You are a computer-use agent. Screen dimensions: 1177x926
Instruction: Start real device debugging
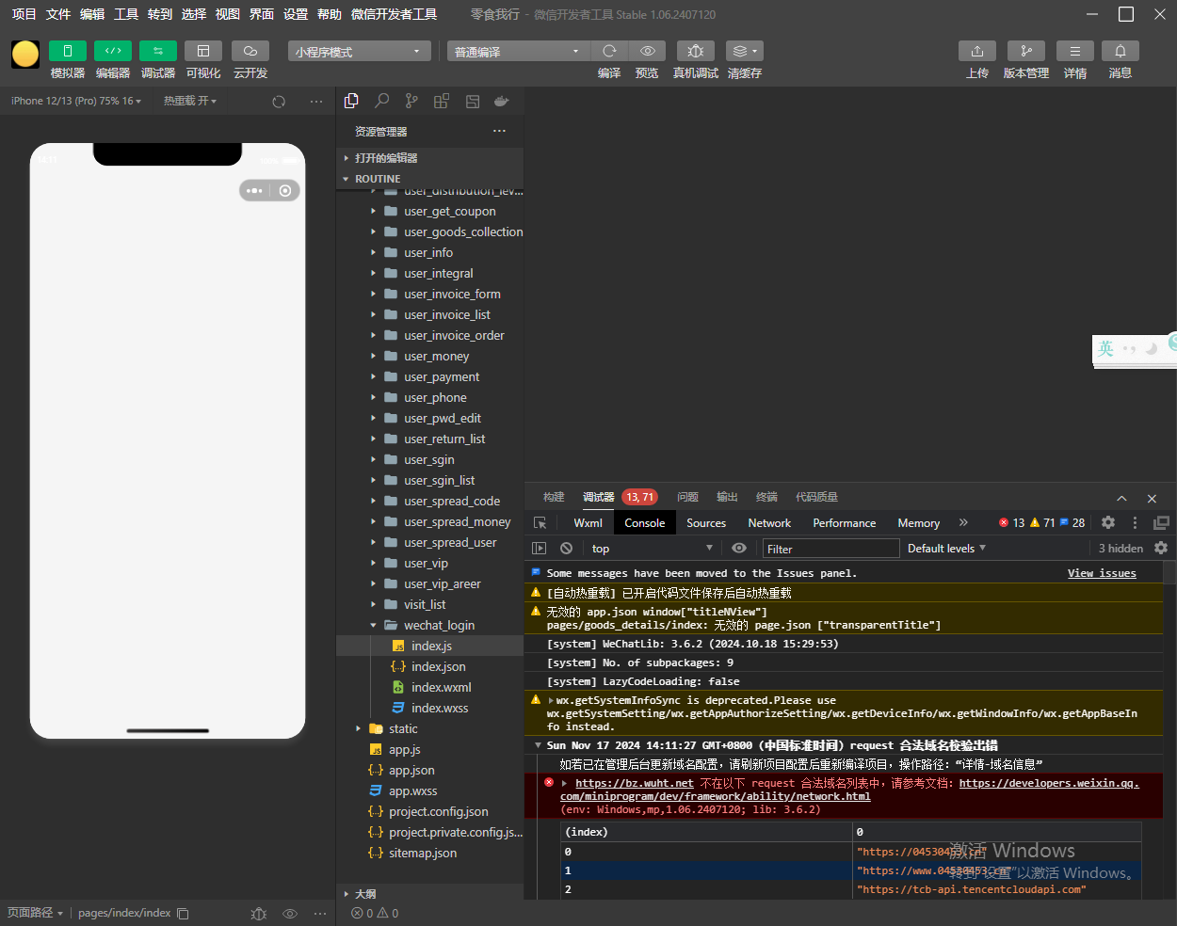696,51
